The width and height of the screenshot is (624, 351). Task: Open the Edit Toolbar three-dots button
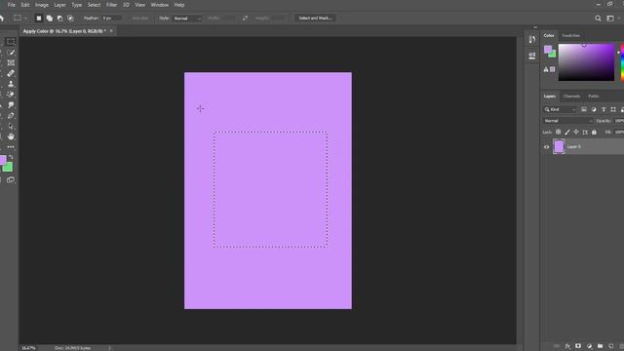[x=11, y=147]
